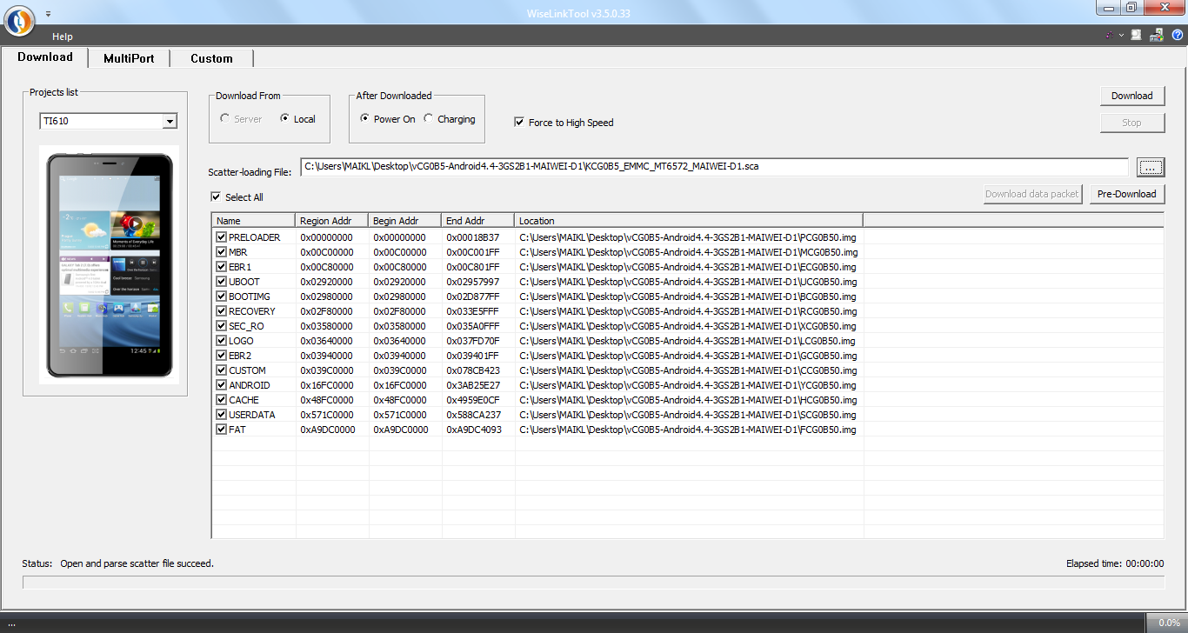Open the Help menu

click(x=63, y=37)
